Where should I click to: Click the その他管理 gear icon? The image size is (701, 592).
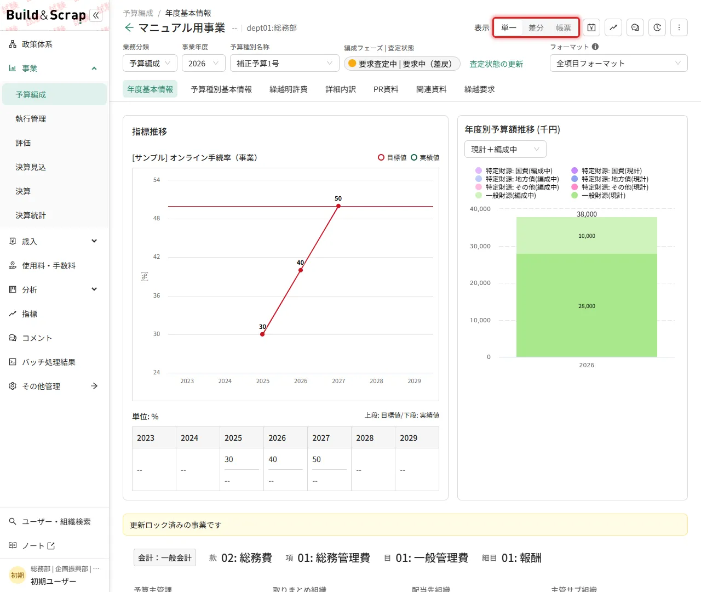point(13,386)
